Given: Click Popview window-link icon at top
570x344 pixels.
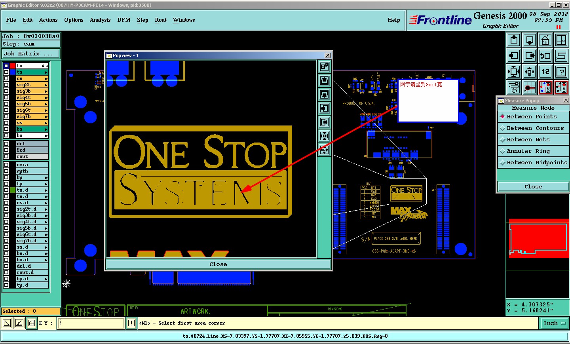Looking at the screenshot, I should (324, 67).
